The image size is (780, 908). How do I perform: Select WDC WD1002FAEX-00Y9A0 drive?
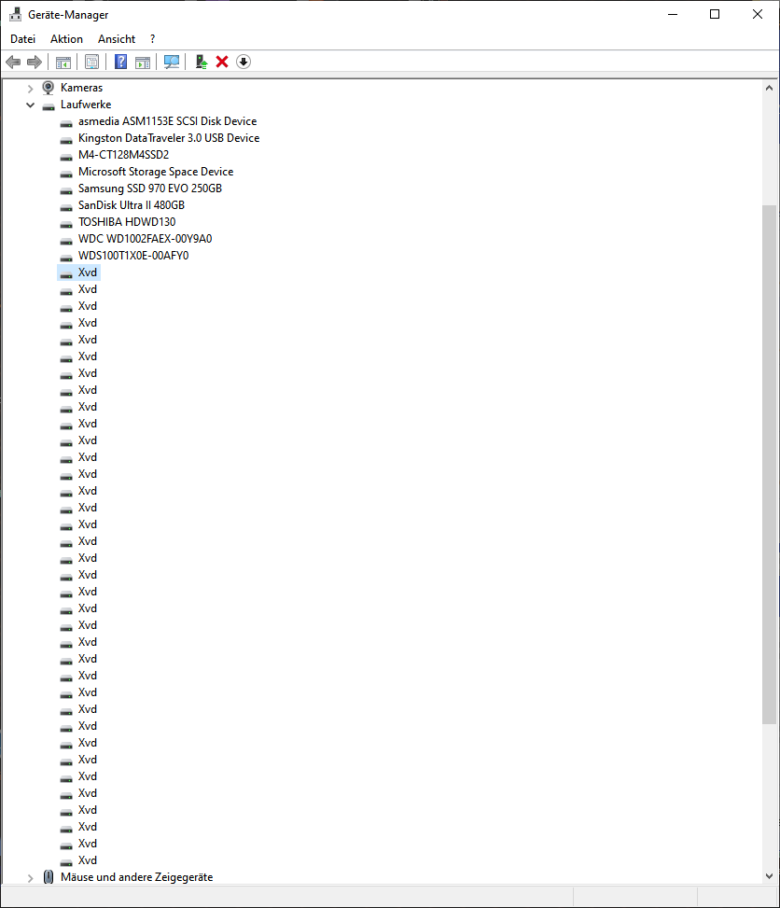[x=145, y=239]
